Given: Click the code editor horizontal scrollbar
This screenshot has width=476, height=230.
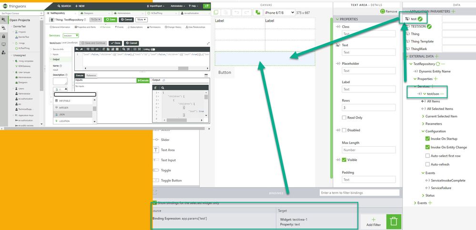Looking at the screenshot, I should 183,68.
